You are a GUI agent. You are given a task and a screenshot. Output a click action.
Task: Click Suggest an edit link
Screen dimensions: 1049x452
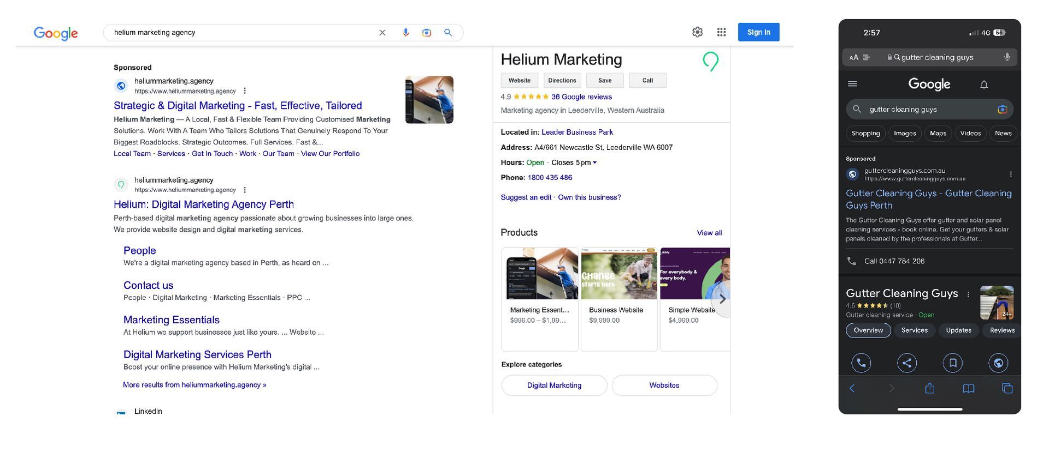click(526, 197)
